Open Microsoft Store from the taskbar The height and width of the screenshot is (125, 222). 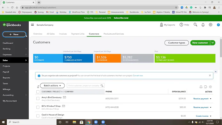coord(81,122)
